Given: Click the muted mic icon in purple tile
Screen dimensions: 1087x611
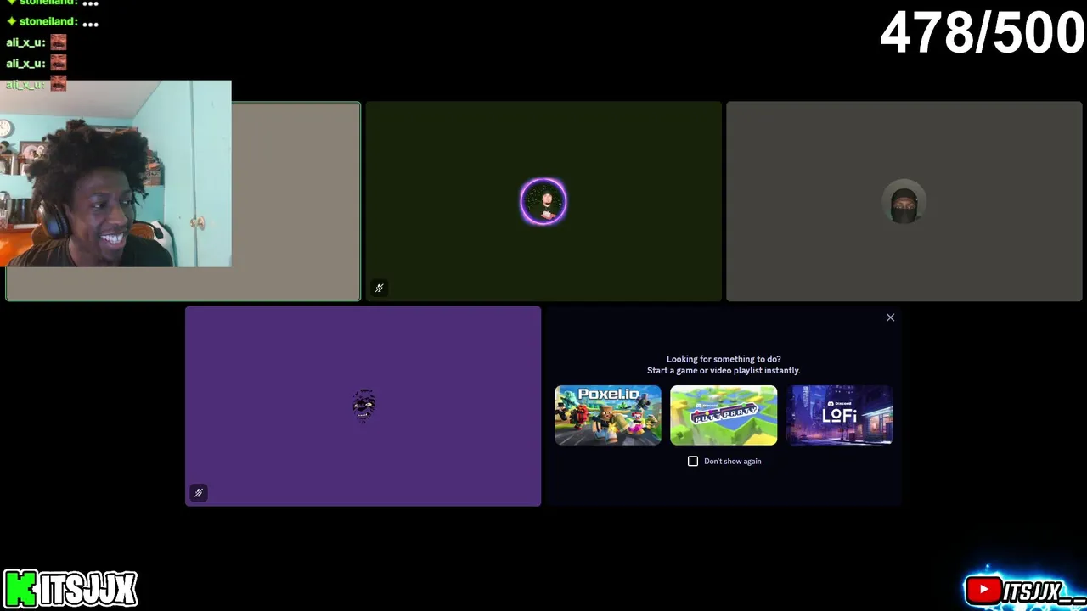Looking at the screenshot, I should [x=199, y=493].
